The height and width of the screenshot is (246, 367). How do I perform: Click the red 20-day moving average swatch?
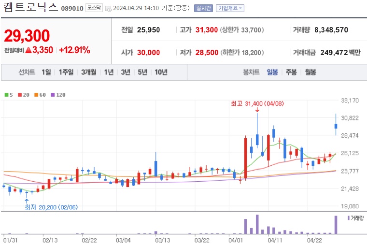(20, 95)
